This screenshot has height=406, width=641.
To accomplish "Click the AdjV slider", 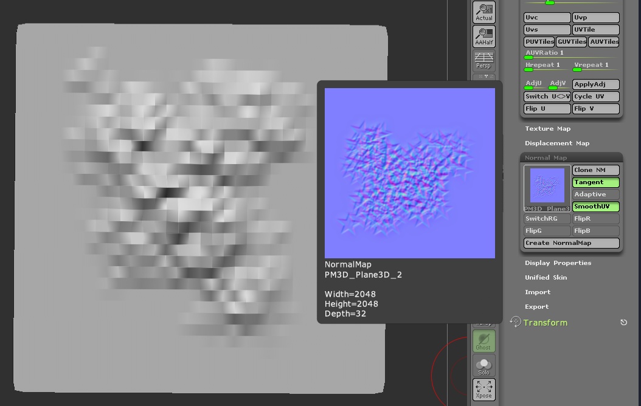I will [559, 84].
